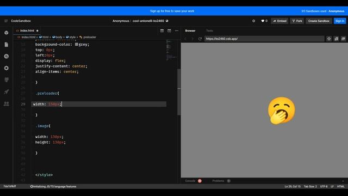
Task: Like the sandbox with the heart icon
Action: click(263, 21)
